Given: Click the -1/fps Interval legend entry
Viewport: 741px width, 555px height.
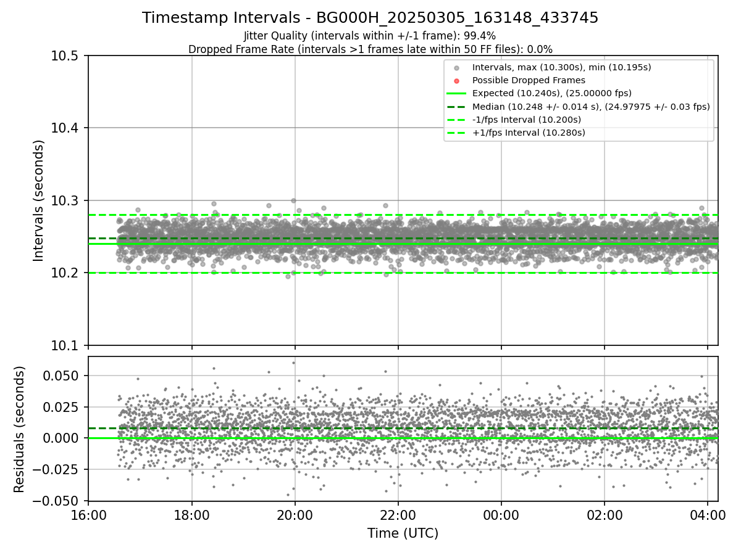Looking at the screenshot, I should (514, 120).
